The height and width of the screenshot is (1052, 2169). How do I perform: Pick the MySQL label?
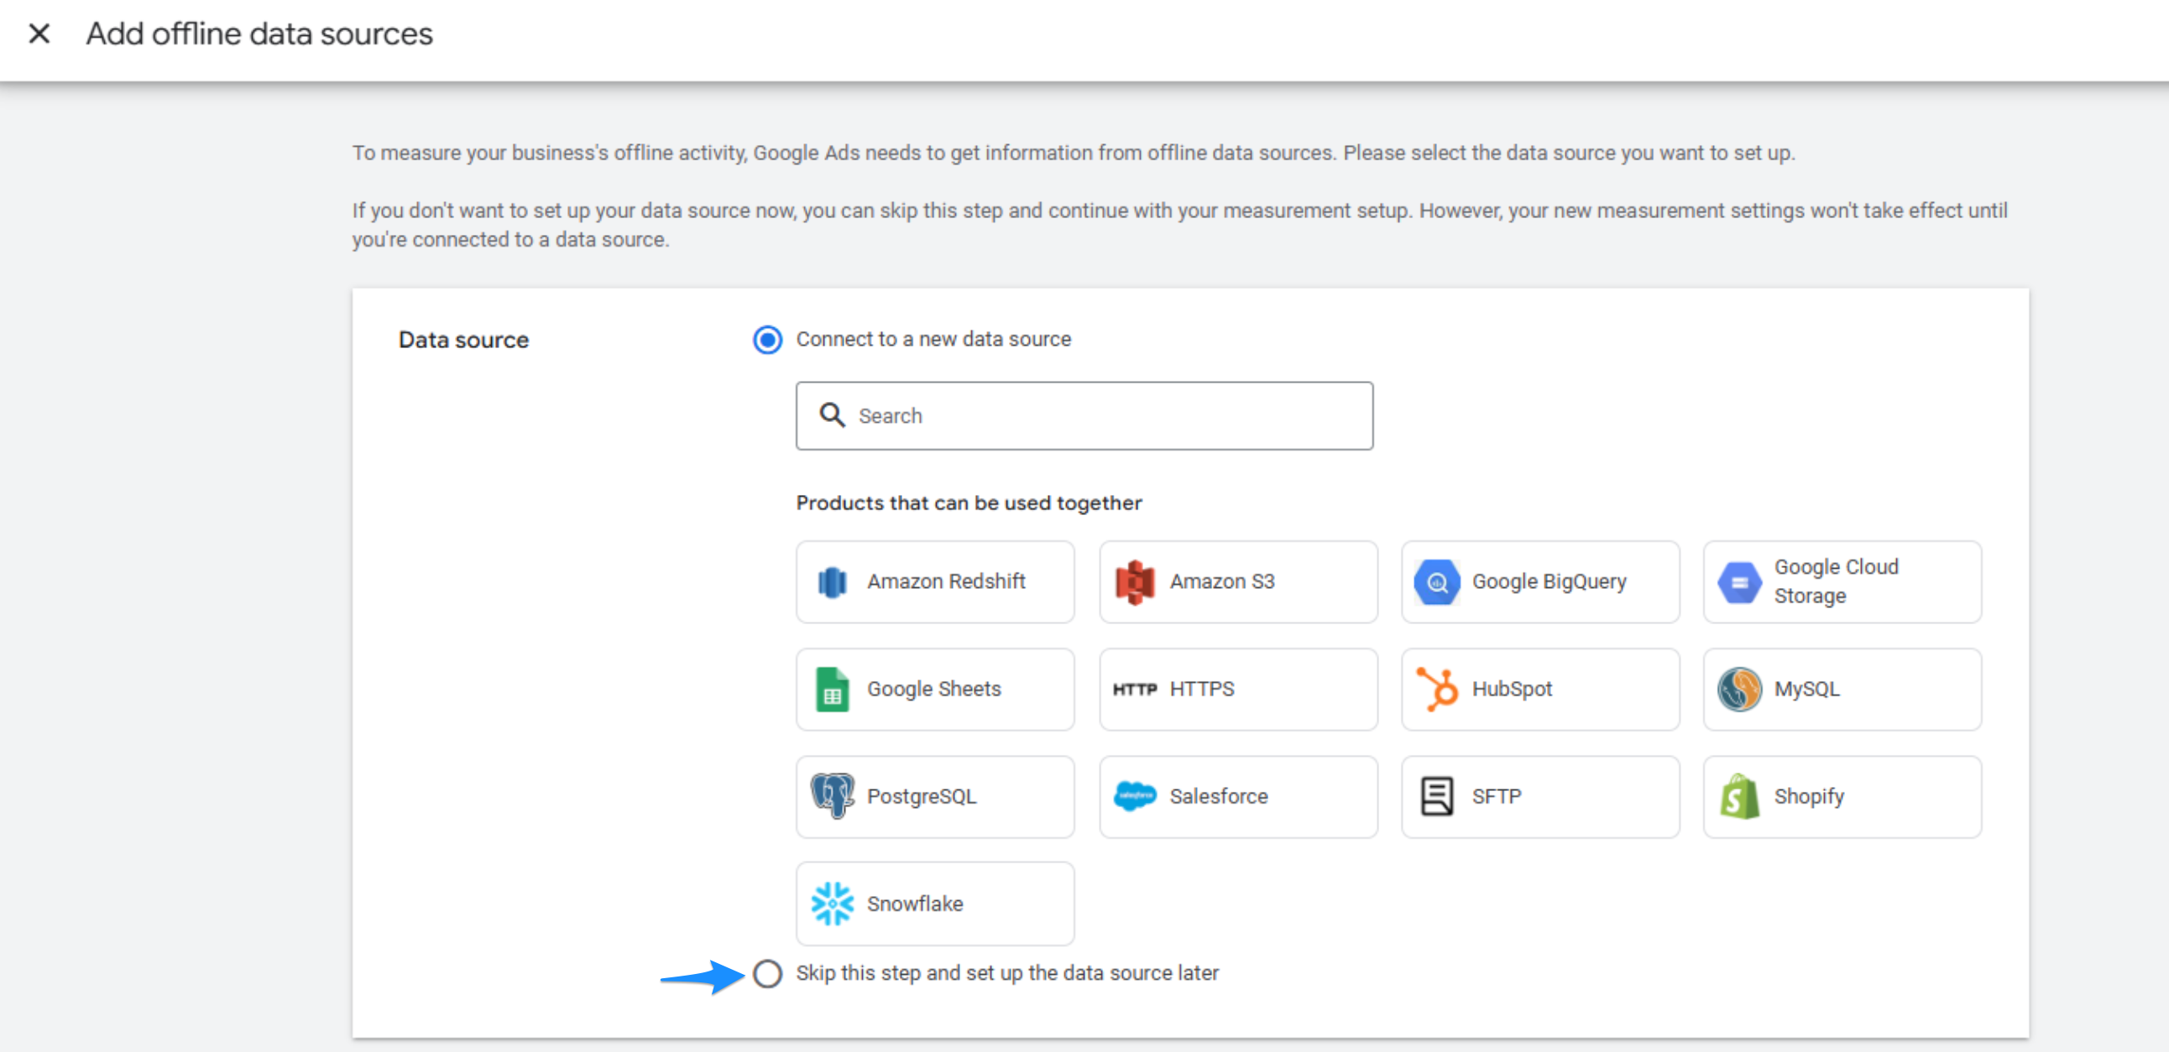point(1806,690)
